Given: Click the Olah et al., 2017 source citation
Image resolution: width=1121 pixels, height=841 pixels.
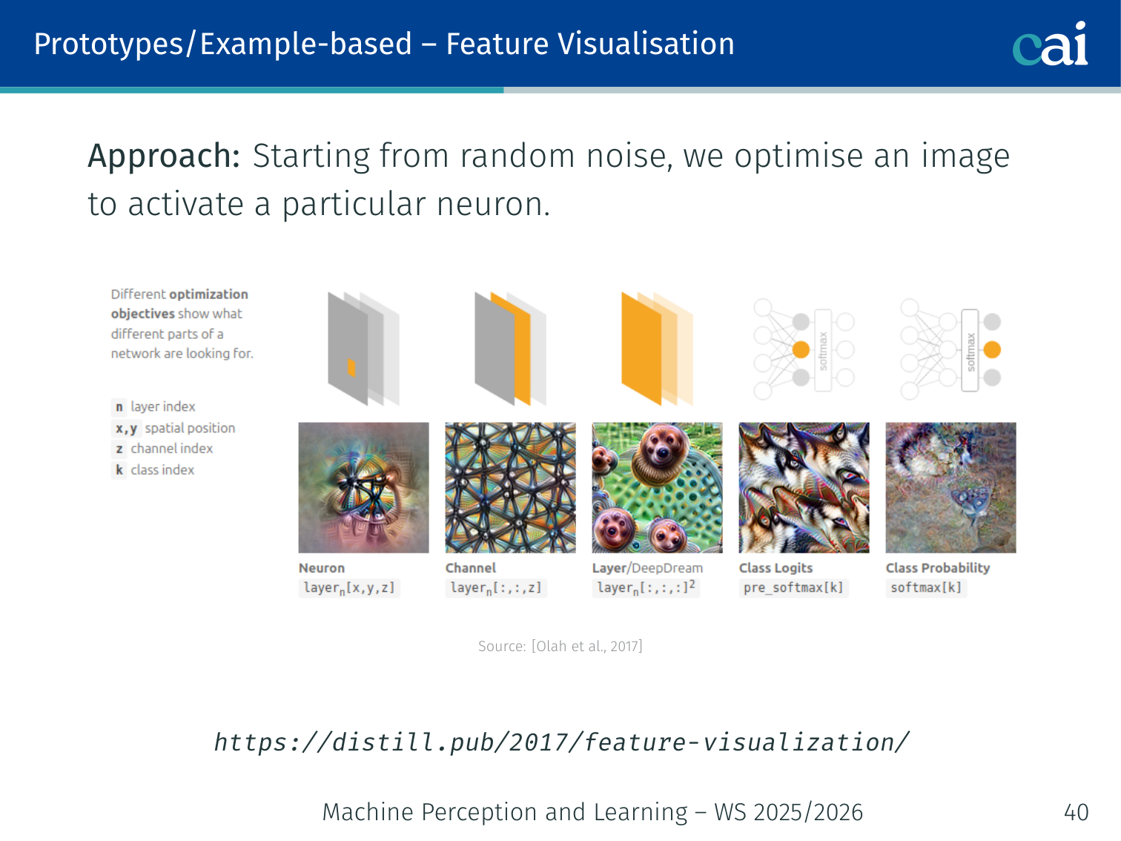Looking at the screenshot, I should [560, 646].
